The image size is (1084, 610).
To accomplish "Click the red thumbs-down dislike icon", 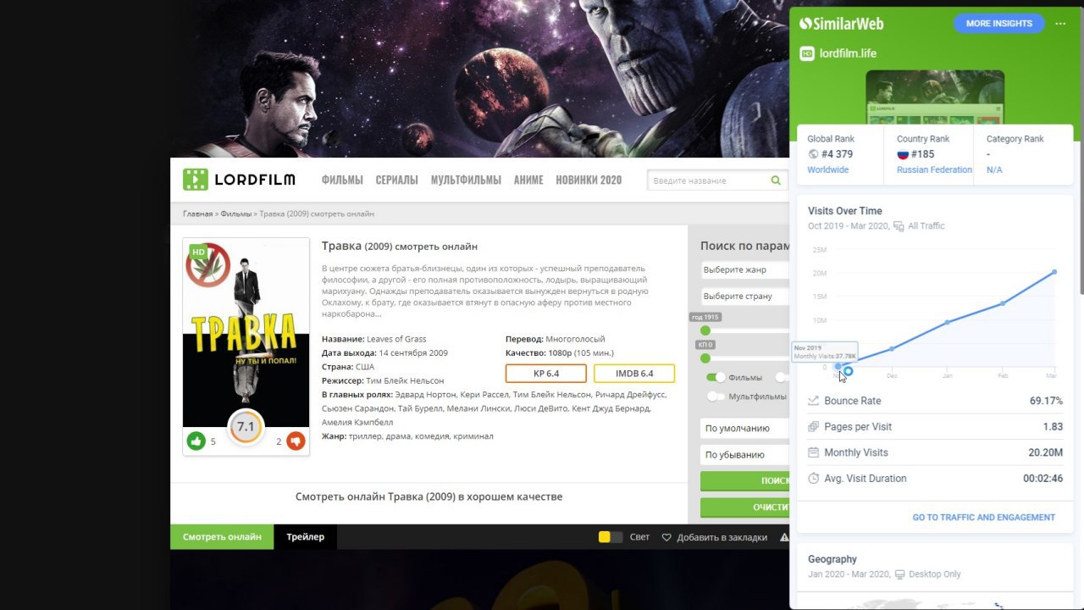I will pos(296,441).
